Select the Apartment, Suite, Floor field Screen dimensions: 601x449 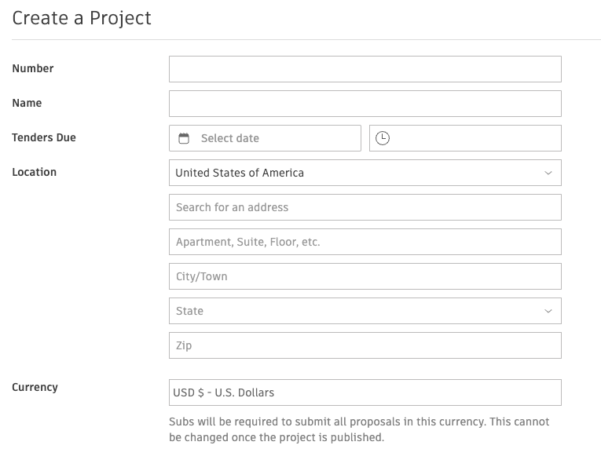tap(365, 242)
